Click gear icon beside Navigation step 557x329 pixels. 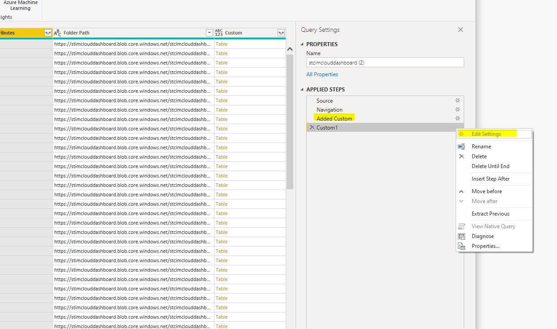457,109
